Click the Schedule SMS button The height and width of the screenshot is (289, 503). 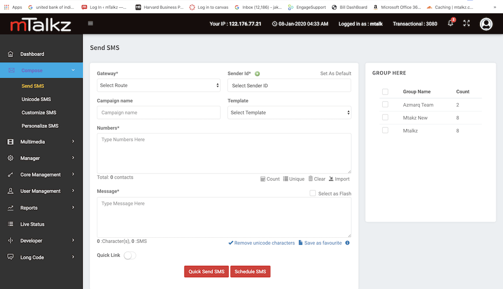click(250, 272)
